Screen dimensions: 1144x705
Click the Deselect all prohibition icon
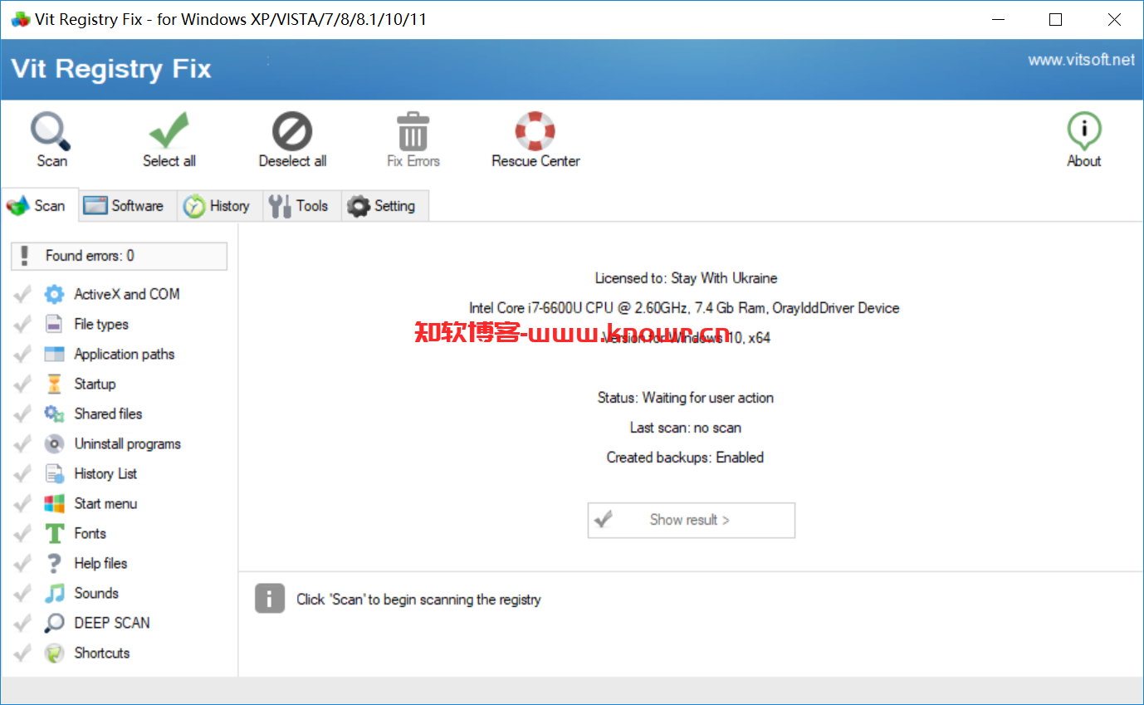click(292, 131)
